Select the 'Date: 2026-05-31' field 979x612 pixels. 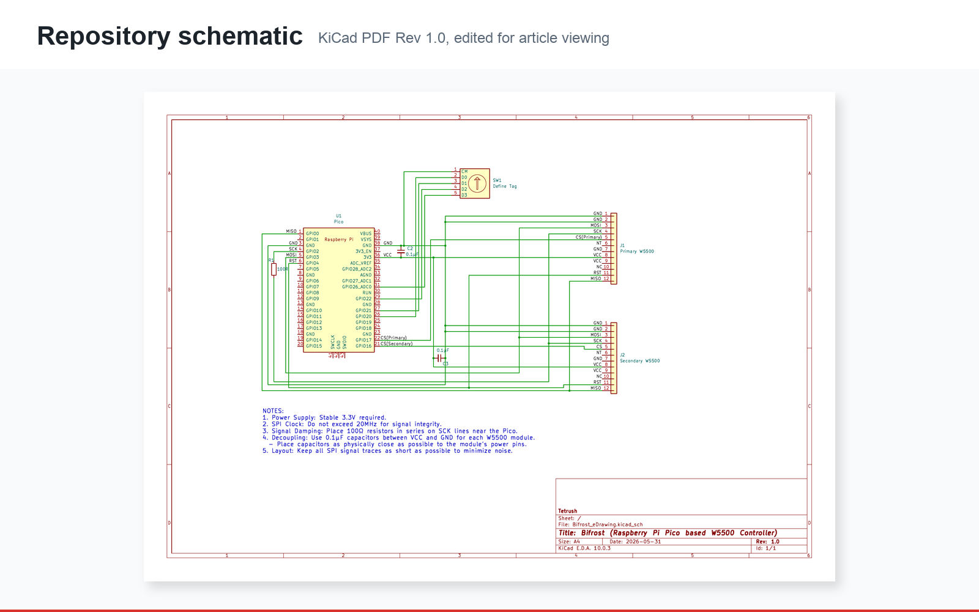point(636,542)
